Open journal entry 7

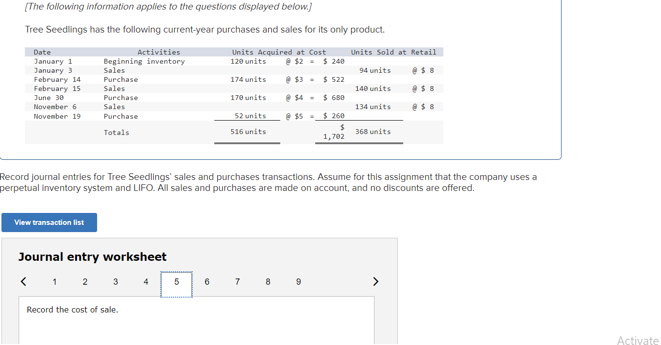(x=237, y=282)
